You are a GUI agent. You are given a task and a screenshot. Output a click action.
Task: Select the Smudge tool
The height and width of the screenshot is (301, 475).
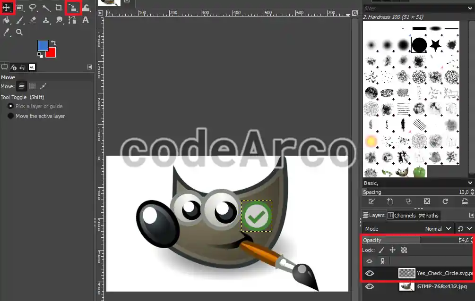59,20
